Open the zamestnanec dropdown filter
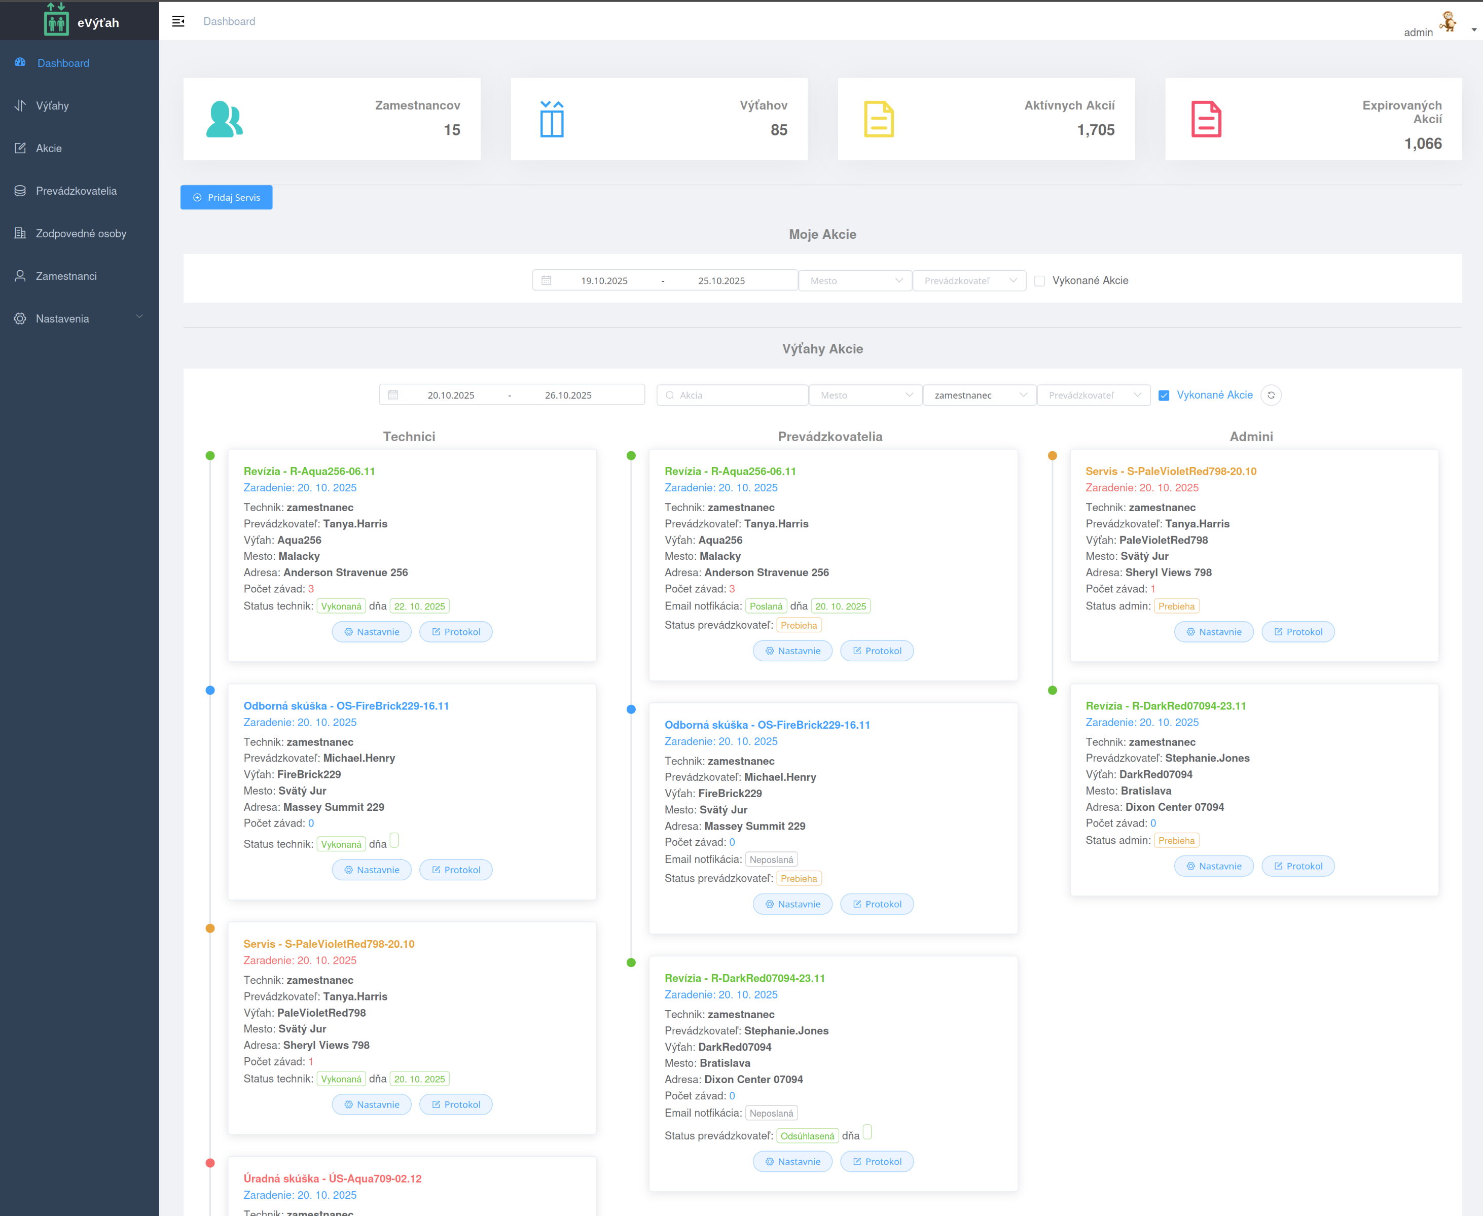 [x=979, y=395]
